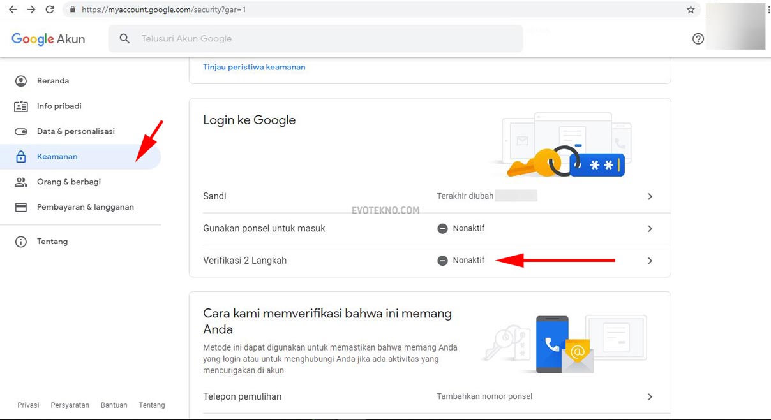Click the Data & personalisasi toggle icon
The width and height of the screenshot is (771, 420).
tap(21, 131)
